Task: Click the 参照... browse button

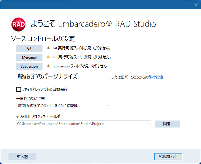Action: 167,124
